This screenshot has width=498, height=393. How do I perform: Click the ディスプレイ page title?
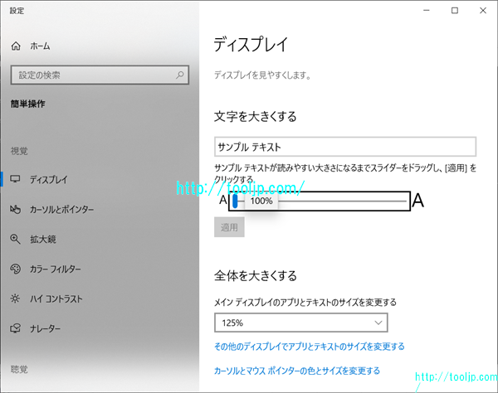pyautogui.click(x=251, y=45)
